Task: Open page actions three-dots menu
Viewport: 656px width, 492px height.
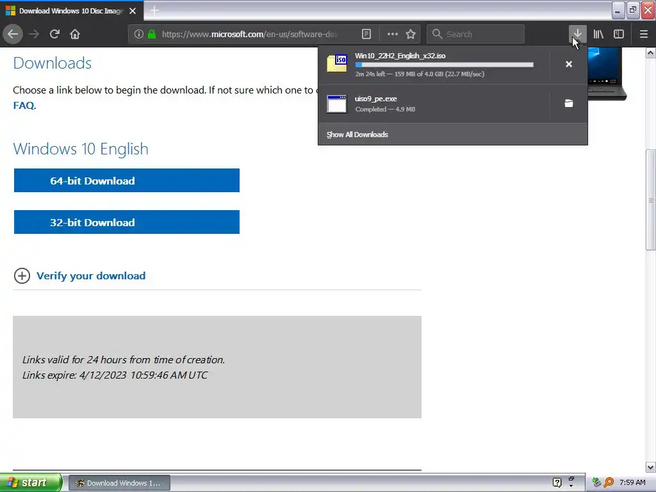Action: pos(393,34)
